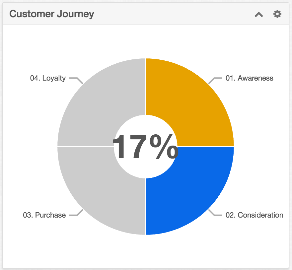
Task: Click the "01. Awareness" chart label
Action: click(x=249, y=78)
